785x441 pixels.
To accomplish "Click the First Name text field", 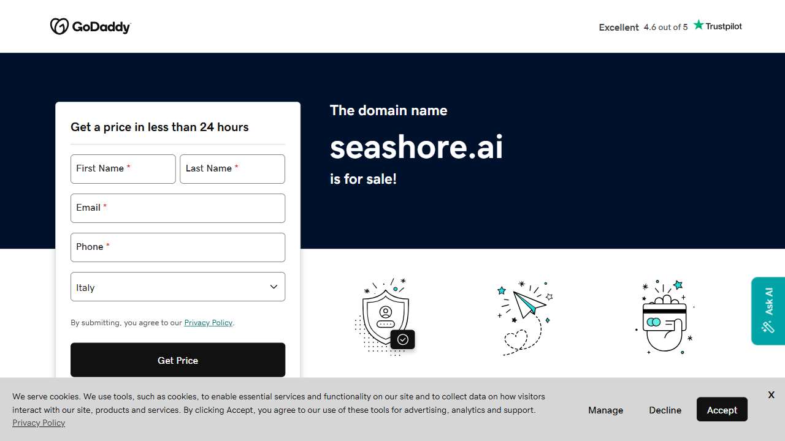I will (x=123, y=169).
